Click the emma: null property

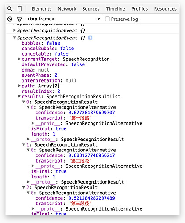click(x=35, y=70)
